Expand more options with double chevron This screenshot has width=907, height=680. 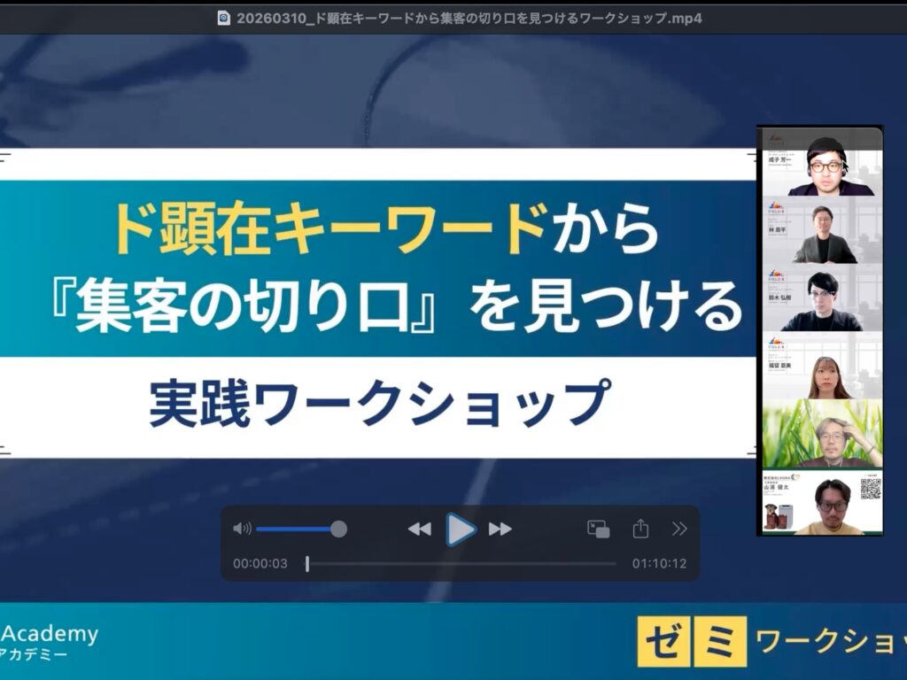point(679,529)
